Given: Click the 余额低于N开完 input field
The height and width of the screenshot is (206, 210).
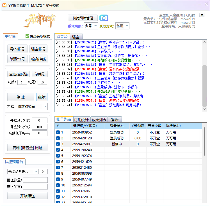Looking at the screenshot, I should 40,133.
